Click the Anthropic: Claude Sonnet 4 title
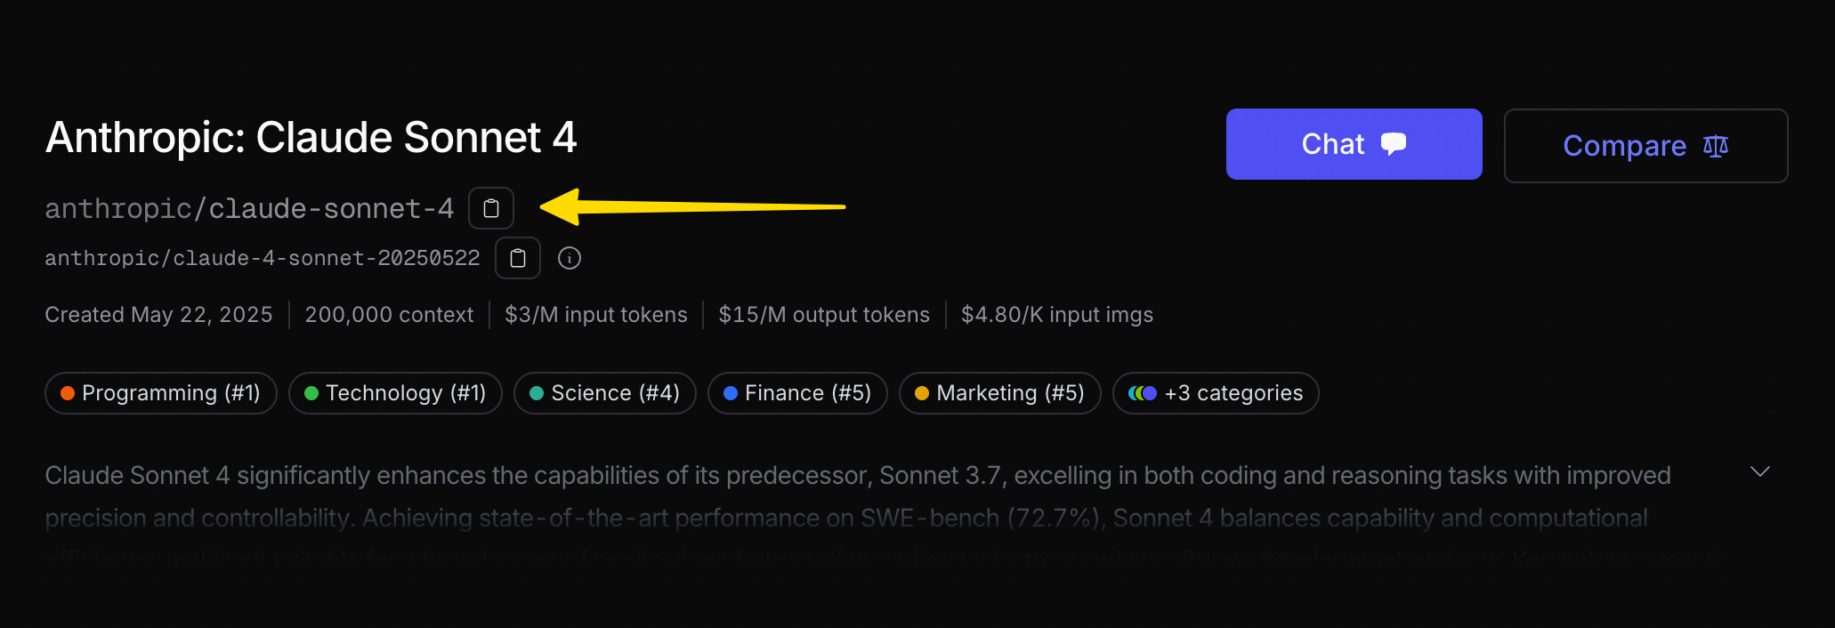 (311, 138)
